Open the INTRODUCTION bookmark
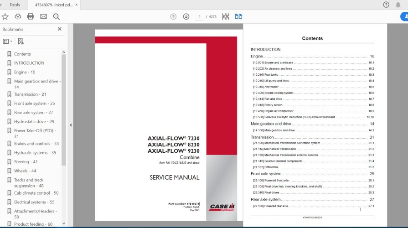This screenshot has height=228, width=408. 29,63
